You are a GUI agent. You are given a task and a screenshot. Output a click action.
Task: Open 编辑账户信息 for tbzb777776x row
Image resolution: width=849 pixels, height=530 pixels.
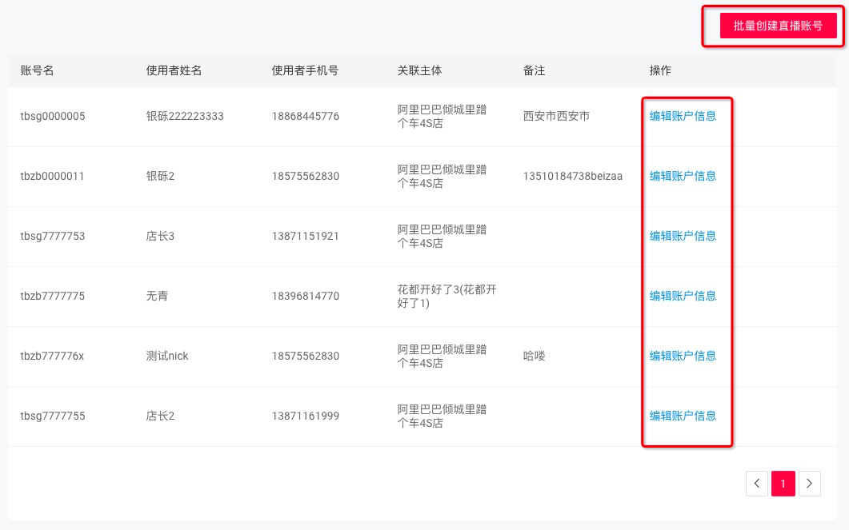tap(683, 356)
